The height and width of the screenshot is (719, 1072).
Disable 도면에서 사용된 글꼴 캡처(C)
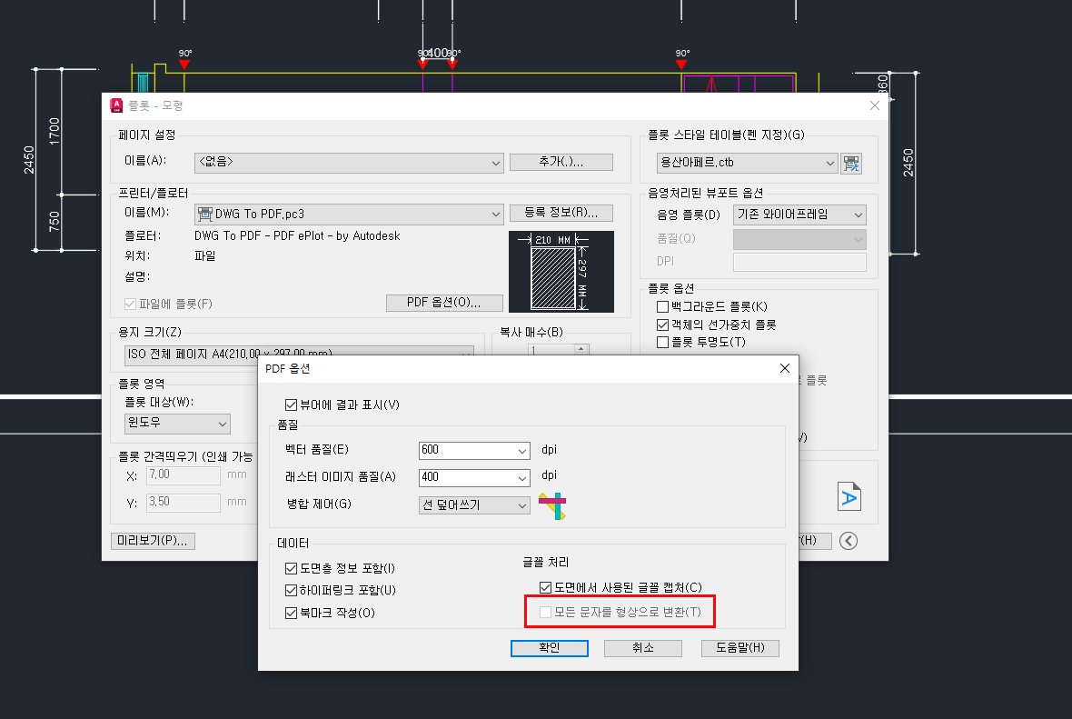tap(546, 587)
